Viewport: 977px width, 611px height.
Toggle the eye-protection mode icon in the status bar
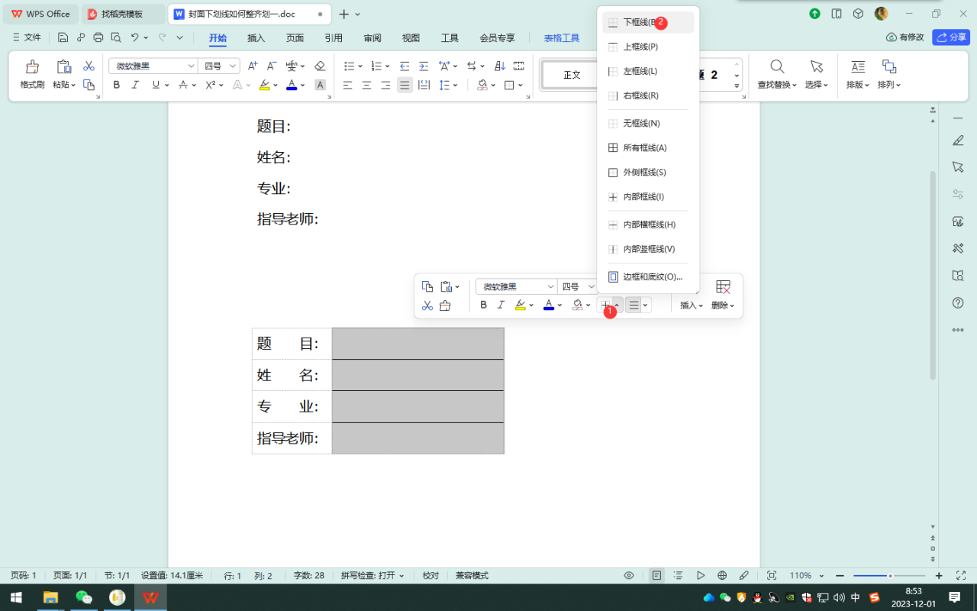click(x=629, y=575)
